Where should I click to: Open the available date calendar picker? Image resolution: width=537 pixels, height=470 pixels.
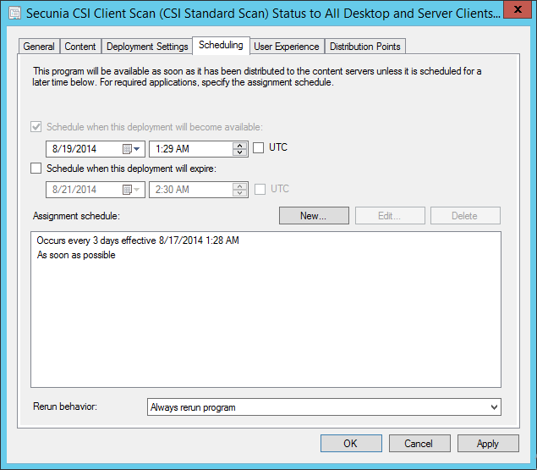(131, 149)
